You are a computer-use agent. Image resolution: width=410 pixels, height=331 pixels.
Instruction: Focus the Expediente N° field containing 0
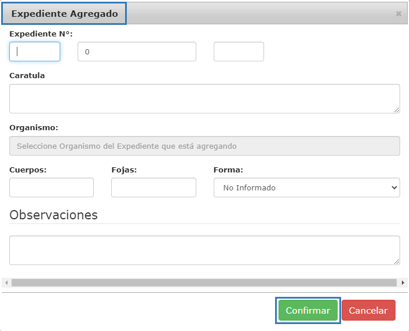[x=137, y=52]
